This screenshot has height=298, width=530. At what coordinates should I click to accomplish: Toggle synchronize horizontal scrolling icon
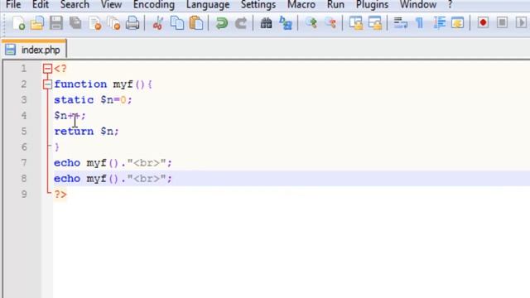375,23
